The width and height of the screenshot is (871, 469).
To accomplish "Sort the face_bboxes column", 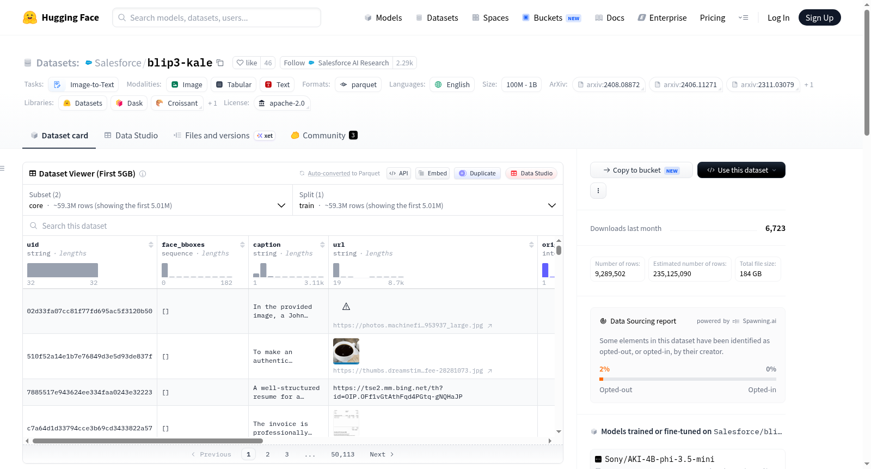I will [242, 245].
